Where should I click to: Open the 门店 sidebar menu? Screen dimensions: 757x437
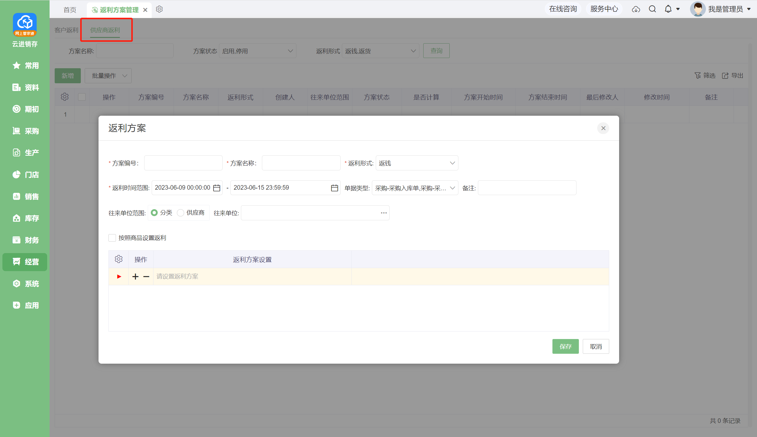pos(25,175)
